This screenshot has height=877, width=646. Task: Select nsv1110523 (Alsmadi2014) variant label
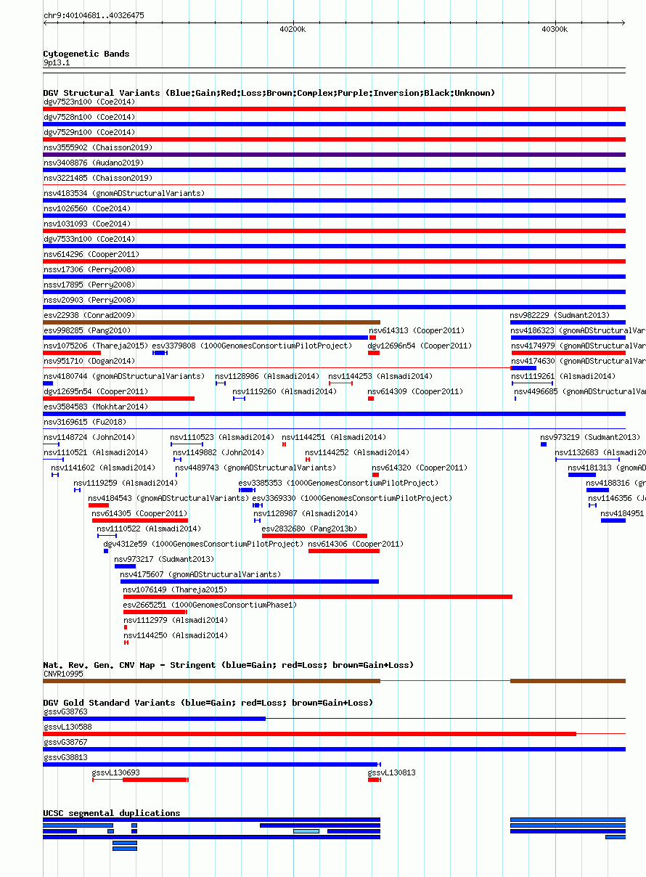coord(222,437)
